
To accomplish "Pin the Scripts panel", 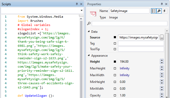I will click(77, 4).
